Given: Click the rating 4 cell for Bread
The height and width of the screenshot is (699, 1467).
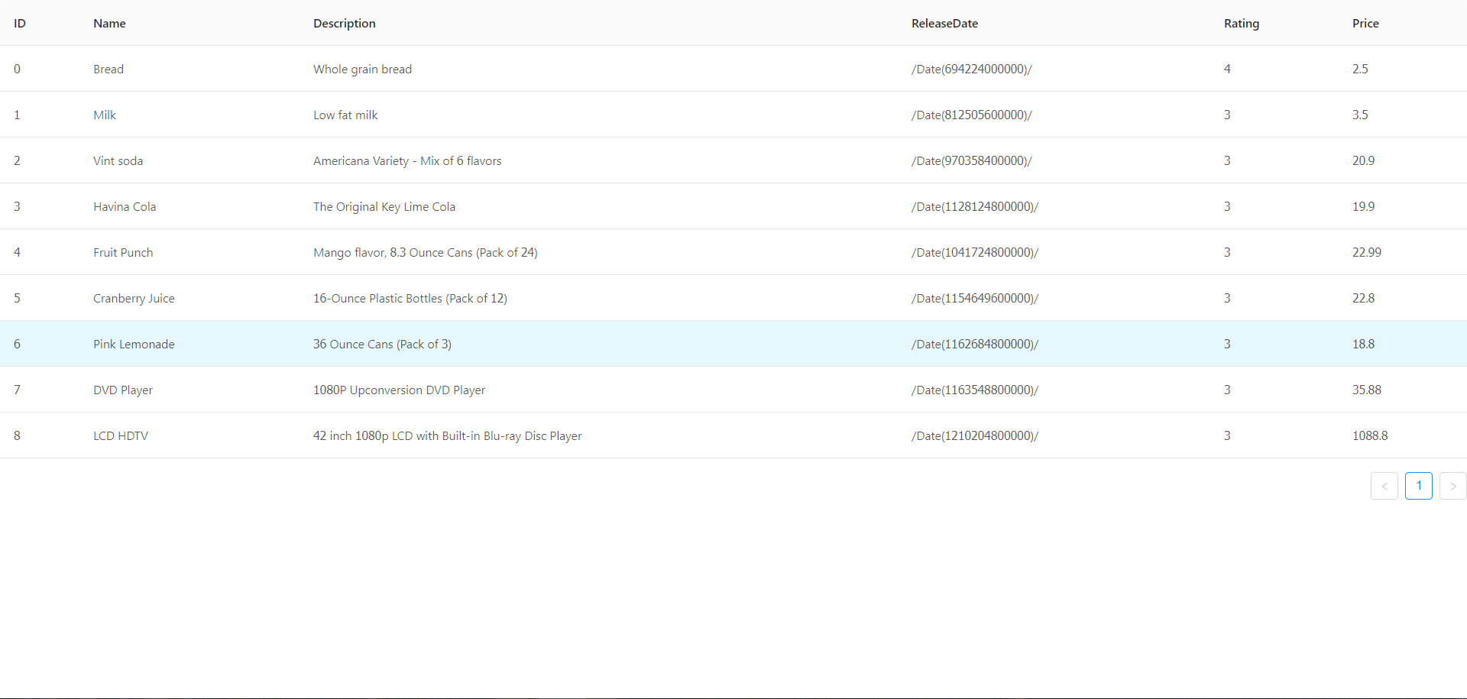Looking at the screenshot, I should pos(1227,70).
